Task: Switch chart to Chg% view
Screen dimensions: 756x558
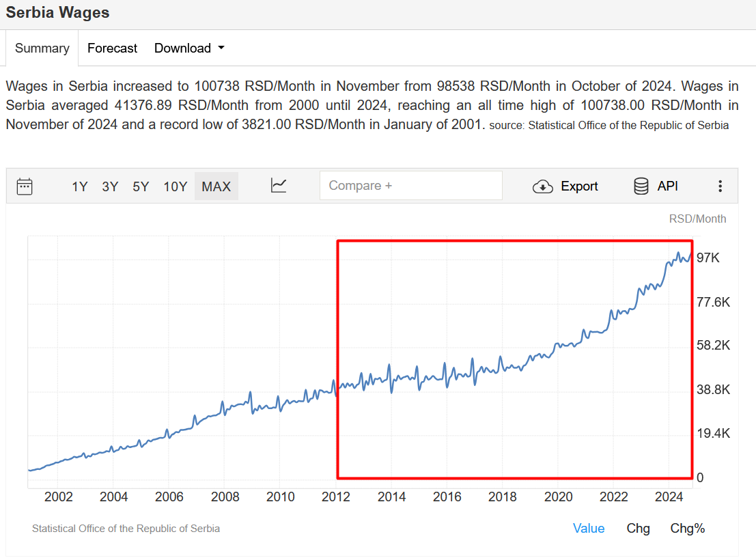Action: tap(687, 528)
